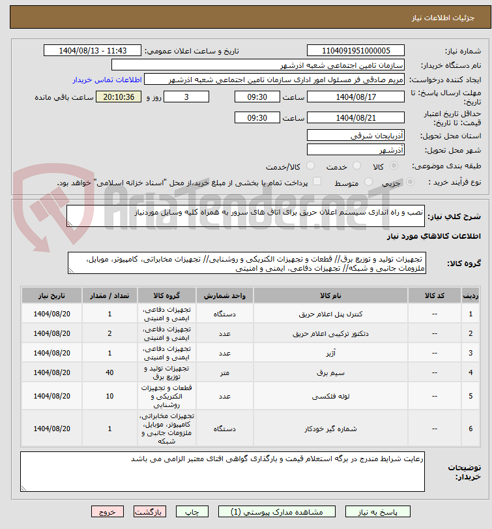Click item 'دتکتور ترکیبی اعلام حریق'

click(x=330, y=334)
